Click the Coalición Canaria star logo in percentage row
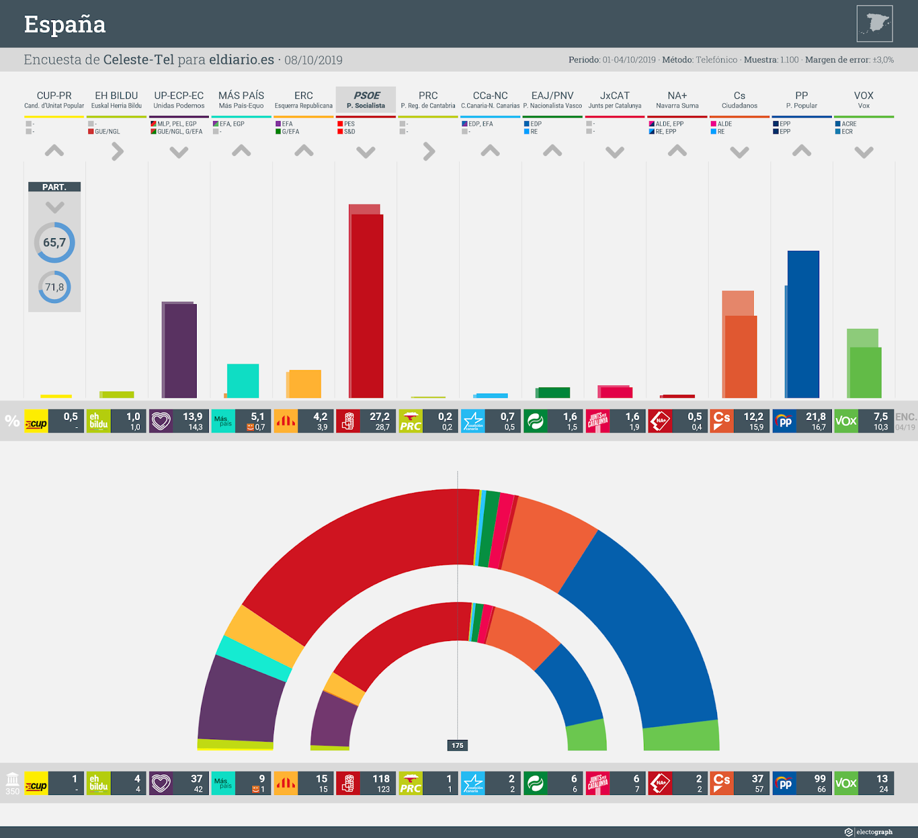918x838 pixels. 473,421
